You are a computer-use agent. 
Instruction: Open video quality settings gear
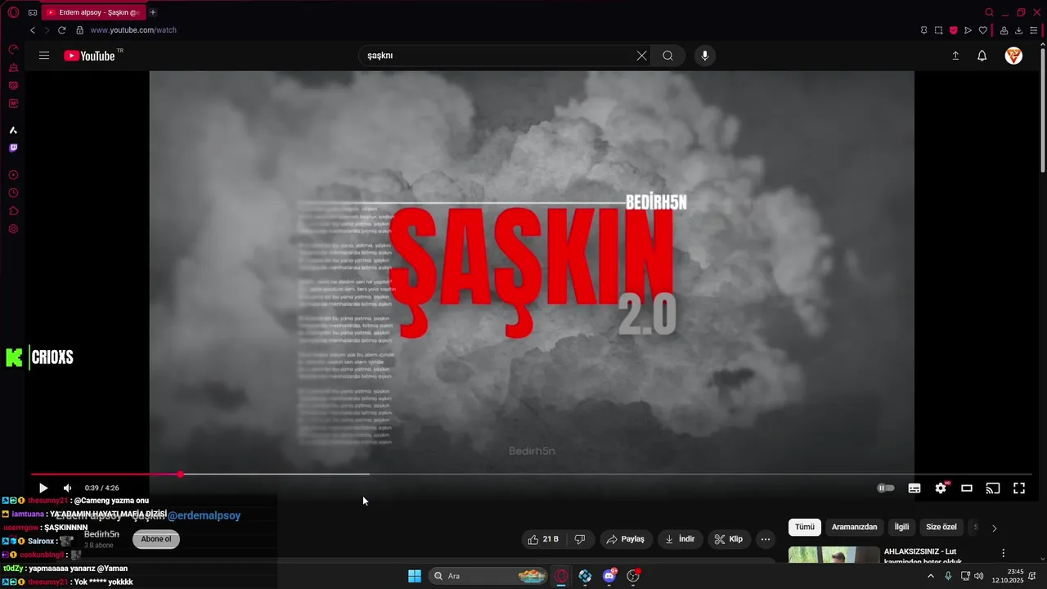pos(941,488)
